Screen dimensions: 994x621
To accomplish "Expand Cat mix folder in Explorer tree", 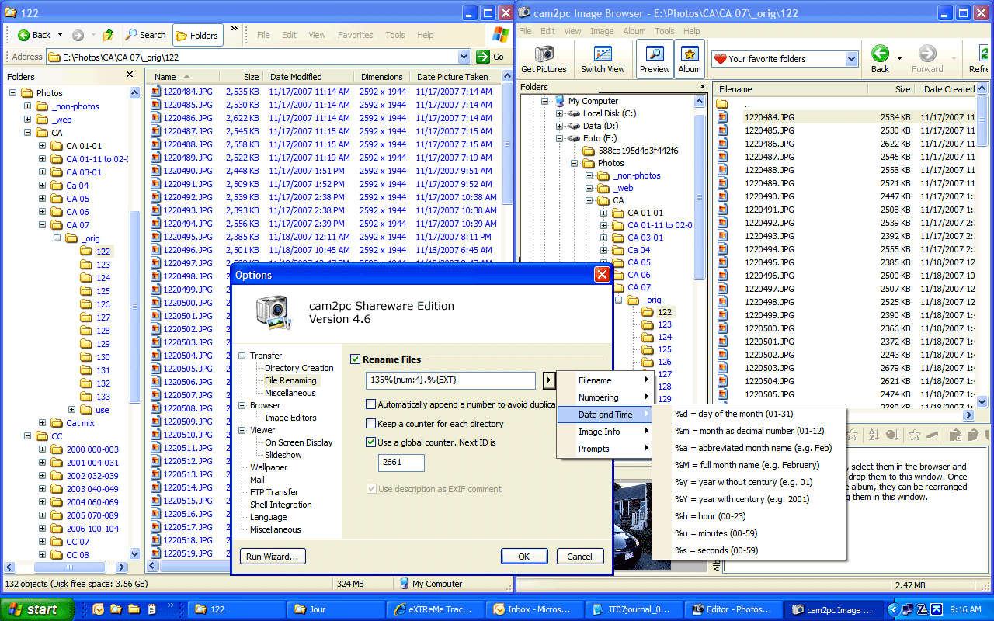I will tap(43, 423).
